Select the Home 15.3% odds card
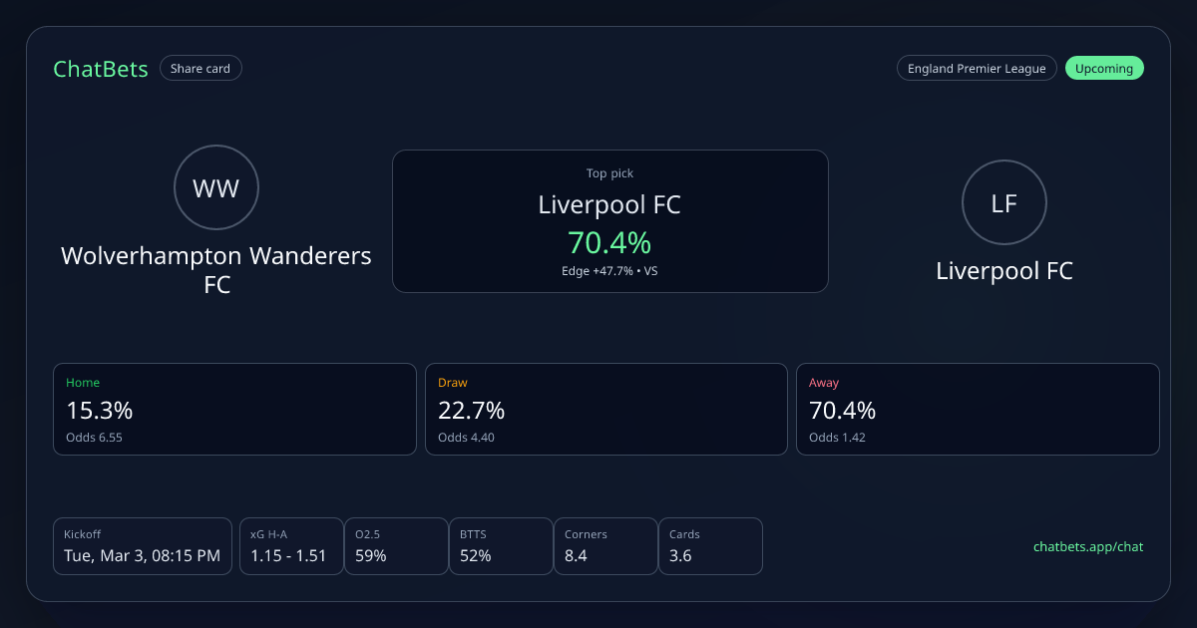This screenshot has height=628, width=1197. pos(234,409)
